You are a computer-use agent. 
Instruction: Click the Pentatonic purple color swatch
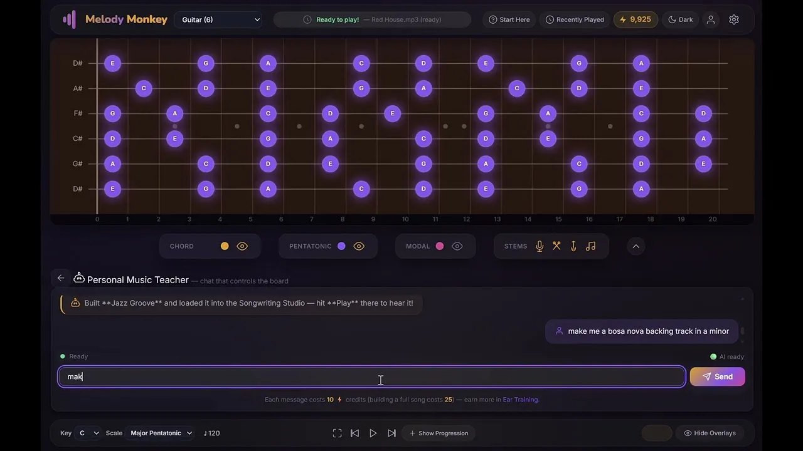coord(341,246)
